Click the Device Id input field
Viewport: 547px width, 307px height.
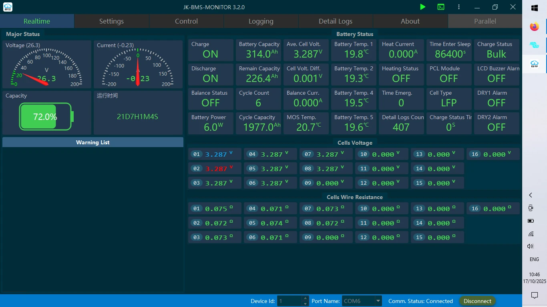click(x=290, y=301)
